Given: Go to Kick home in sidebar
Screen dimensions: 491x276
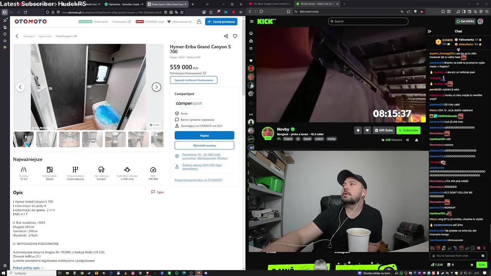Looking at the screenshot, I should (x=251, y=33).
